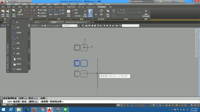Select the Point parameter in the palette
This screenshot has height=112, width=200.
tap(15, 22)
